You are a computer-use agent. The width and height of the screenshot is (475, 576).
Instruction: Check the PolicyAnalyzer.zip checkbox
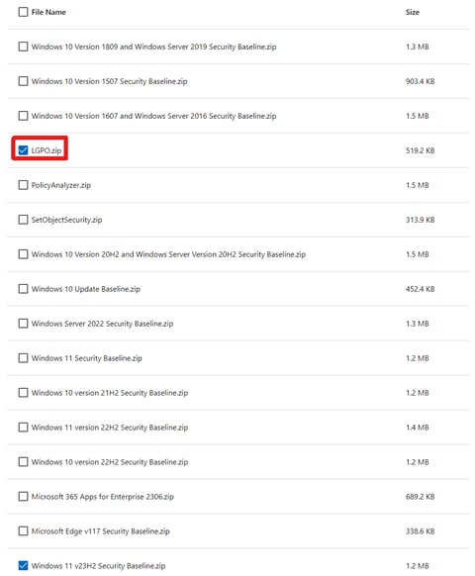pyautogui.click(x=23, y=185)
